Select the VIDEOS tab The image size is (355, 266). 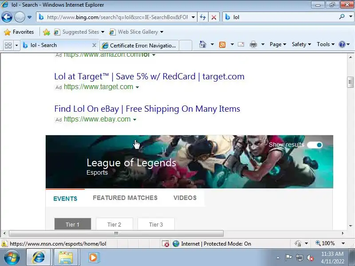pyautogui.click(x=185, y=198)
